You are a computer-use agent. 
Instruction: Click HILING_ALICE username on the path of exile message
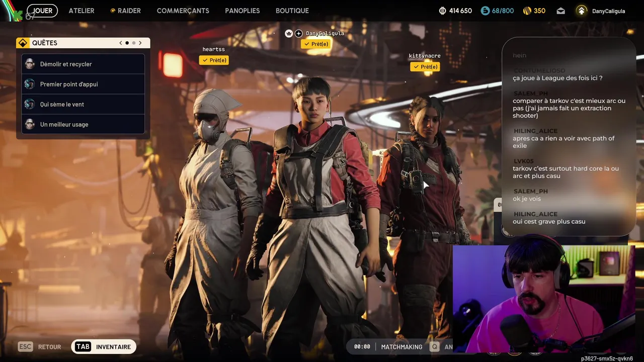tap(535, 131)
